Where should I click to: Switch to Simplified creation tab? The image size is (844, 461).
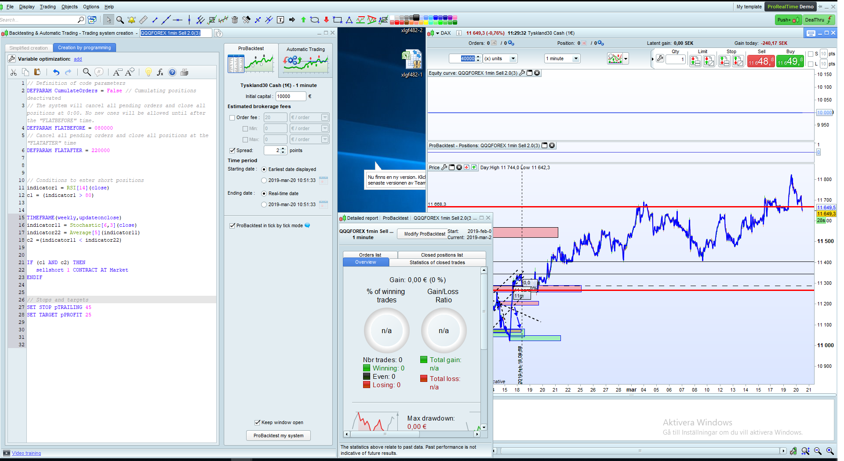coord(29,48)
